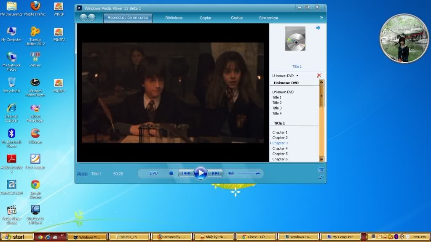The height and width of the screenshot is (242, 431).
Task: Switch to Reproducción en curso tab
Action: (x=128, y=18)
